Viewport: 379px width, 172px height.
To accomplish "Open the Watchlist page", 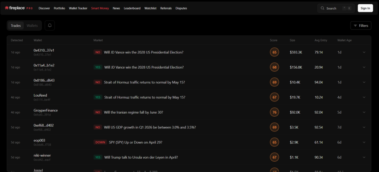I will (150, 8).
